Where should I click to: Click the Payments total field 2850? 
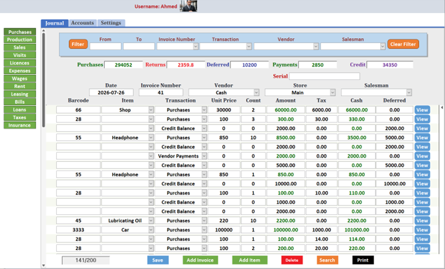(317, 65)
